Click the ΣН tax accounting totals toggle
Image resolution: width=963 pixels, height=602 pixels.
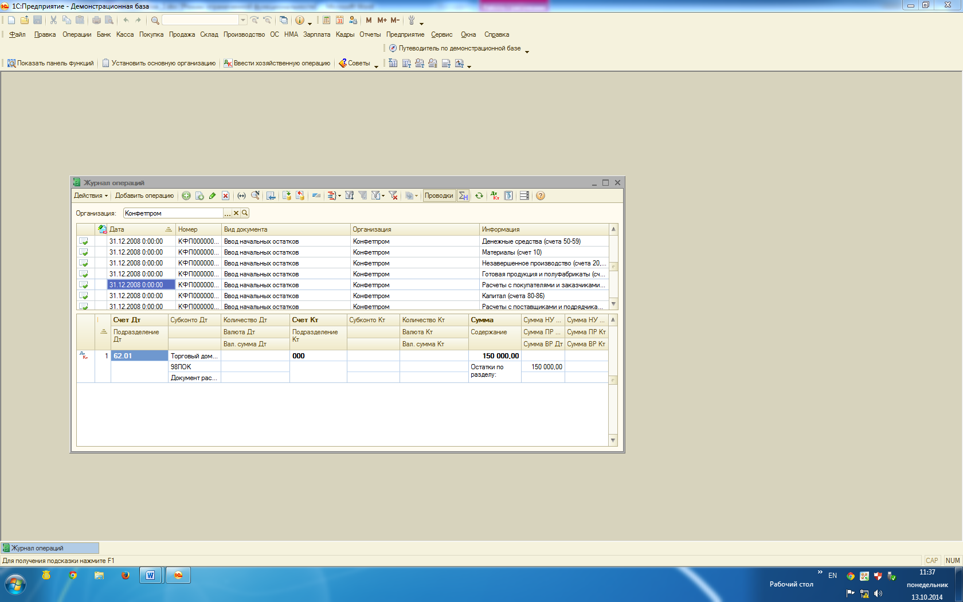[x=463, y=196]
